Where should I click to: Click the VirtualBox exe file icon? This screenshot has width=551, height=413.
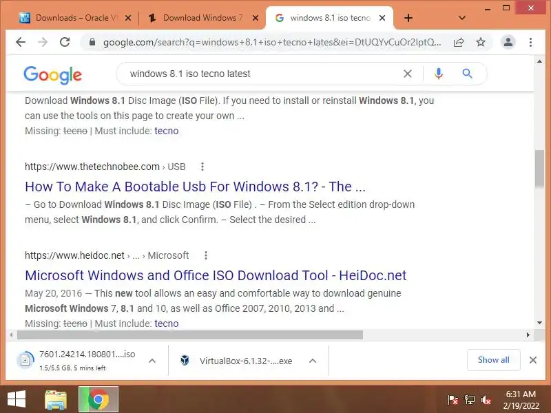[x=185, y=361]
